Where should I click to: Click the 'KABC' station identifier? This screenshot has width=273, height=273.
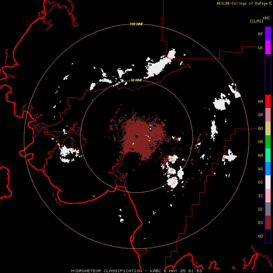(156, 271)
